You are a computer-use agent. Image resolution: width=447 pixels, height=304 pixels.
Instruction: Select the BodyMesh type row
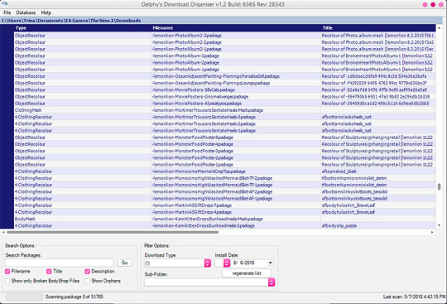(x=224, y=219)
